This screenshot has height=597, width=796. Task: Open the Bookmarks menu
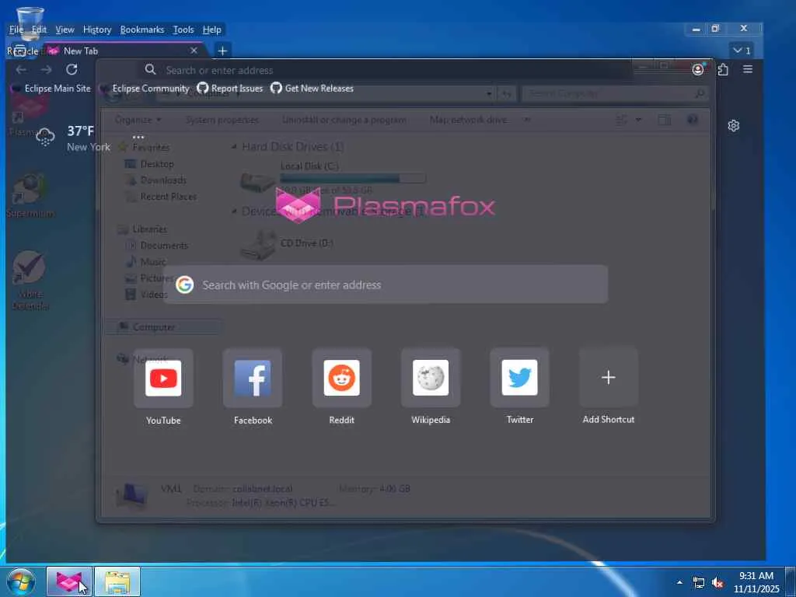click(x=142, y=30)
